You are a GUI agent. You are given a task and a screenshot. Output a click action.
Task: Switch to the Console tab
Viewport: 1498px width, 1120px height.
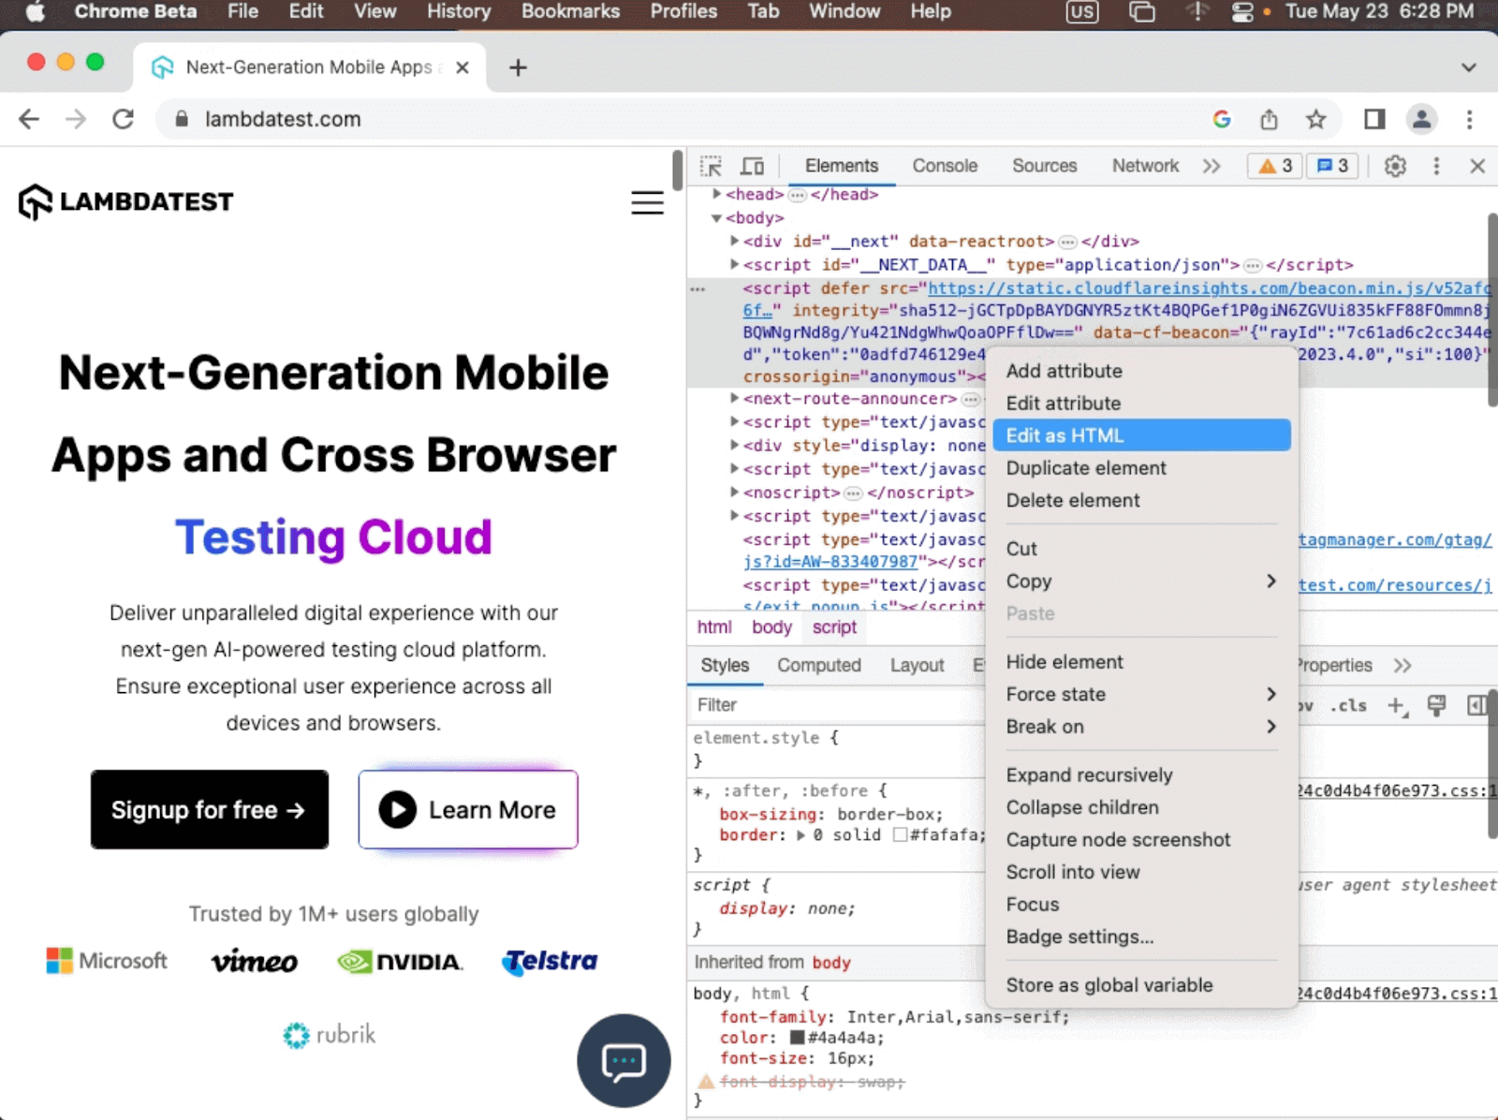[945, 166]
